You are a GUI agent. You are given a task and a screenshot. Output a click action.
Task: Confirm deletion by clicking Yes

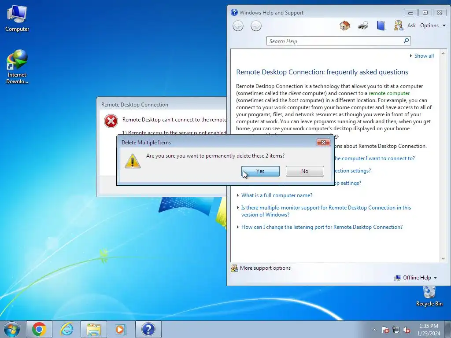point(260,171)
